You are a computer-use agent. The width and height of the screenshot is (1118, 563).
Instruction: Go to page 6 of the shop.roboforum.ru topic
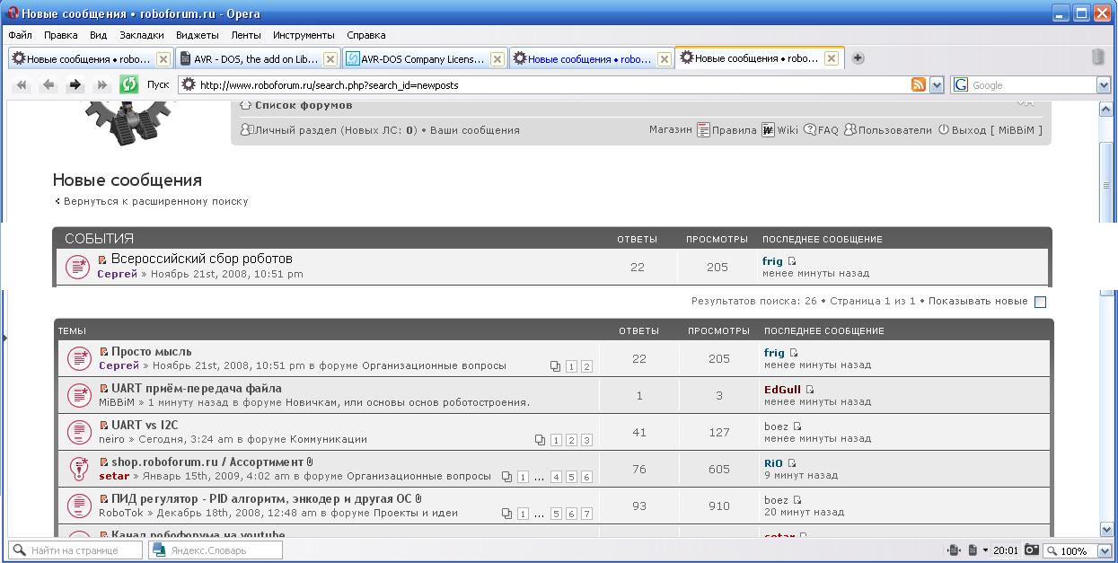point(586,477)
